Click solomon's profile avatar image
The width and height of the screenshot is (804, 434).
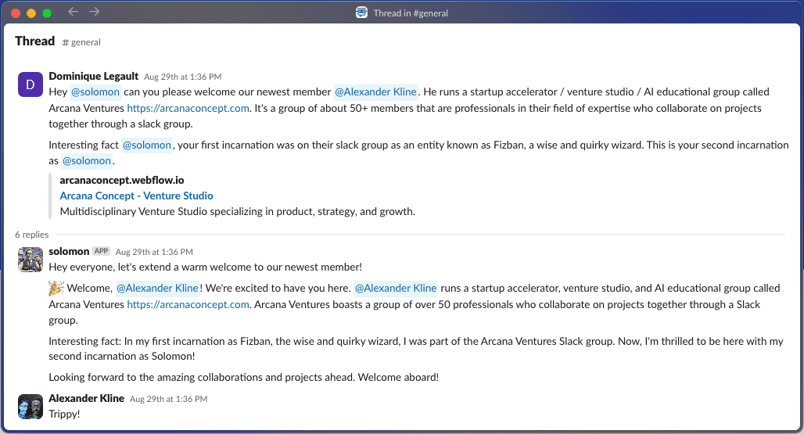click(x=30, y=259)
